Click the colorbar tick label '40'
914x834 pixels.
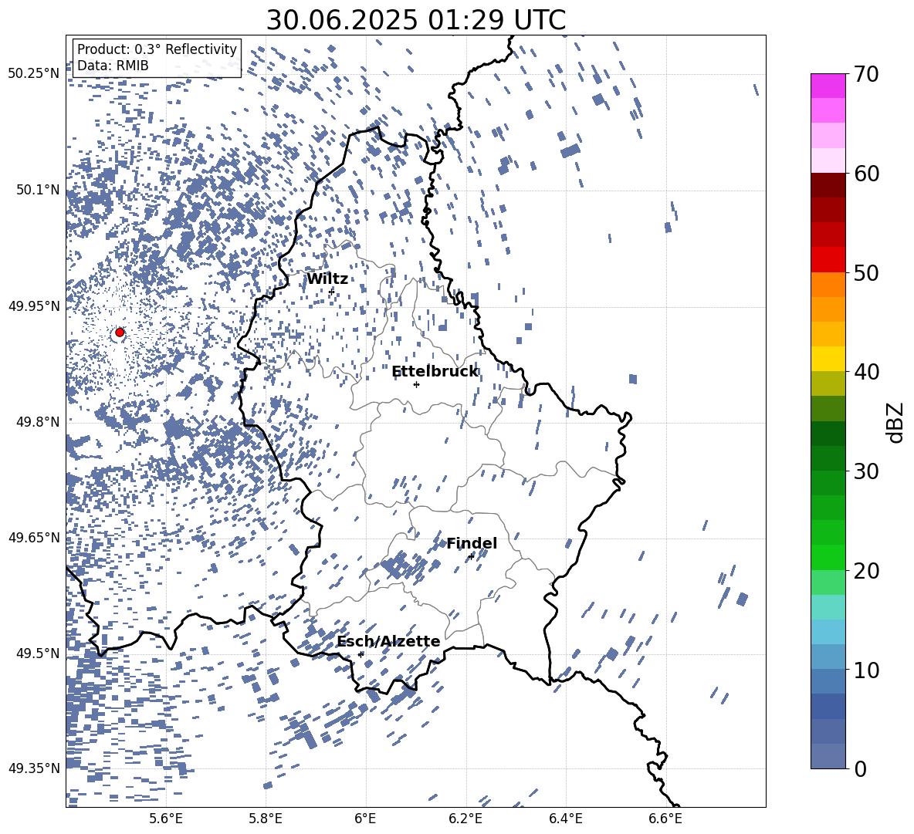pos(866,372)
